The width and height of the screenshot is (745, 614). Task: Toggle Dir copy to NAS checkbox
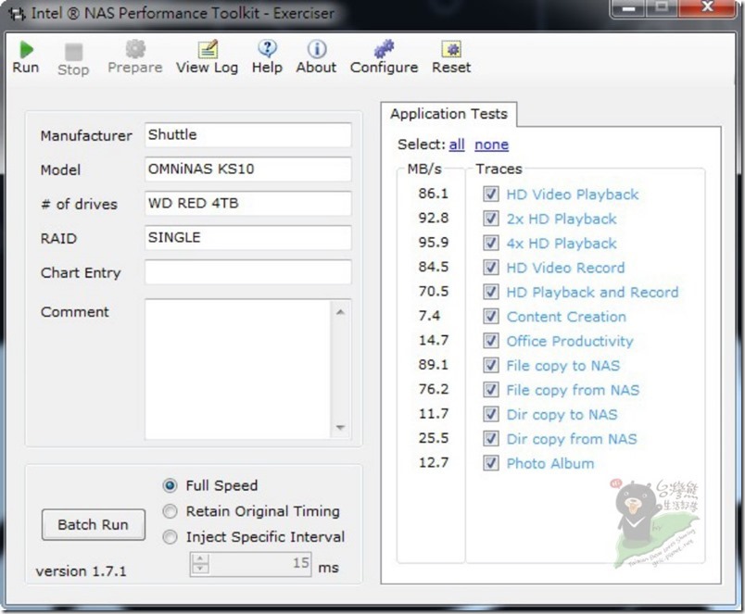pyautogui.click(x=491, y=414)
